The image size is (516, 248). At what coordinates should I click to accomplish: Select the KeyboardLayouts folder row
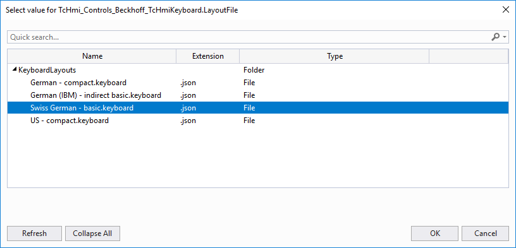click(257, 70)
